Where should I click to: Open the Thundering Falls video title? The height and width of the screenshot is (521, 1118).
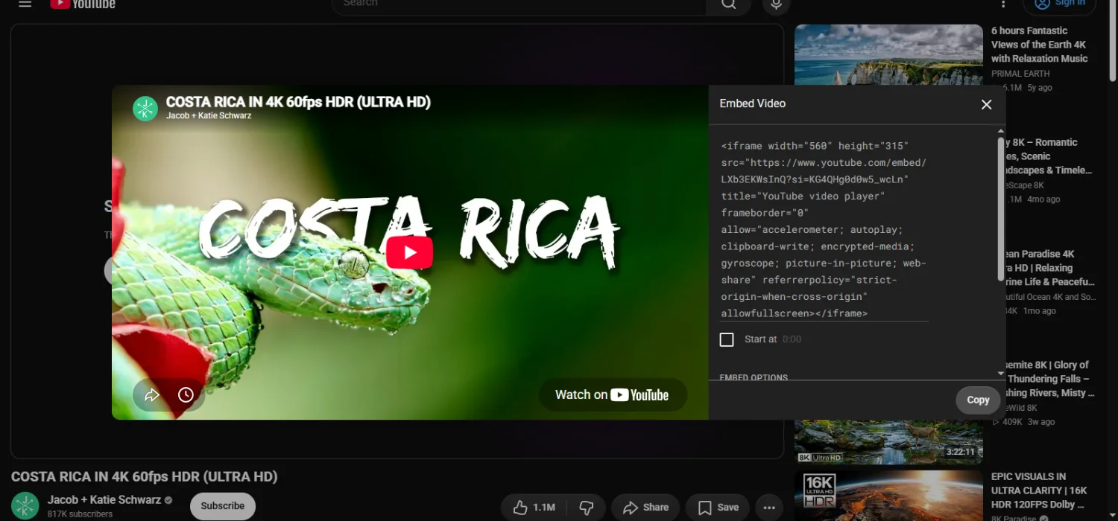tap(1050, 379)
